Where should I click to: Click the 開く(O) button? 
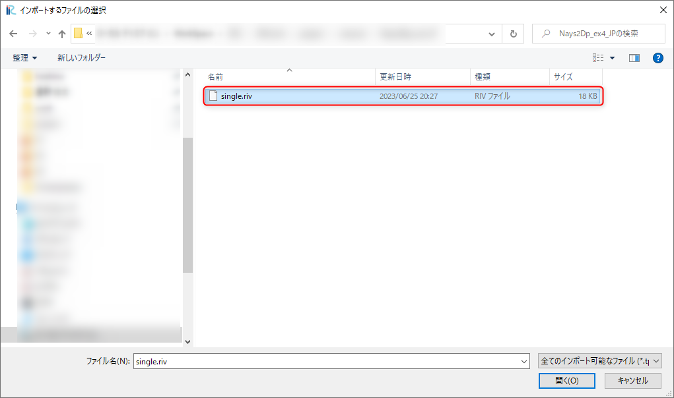click(566, 380)
